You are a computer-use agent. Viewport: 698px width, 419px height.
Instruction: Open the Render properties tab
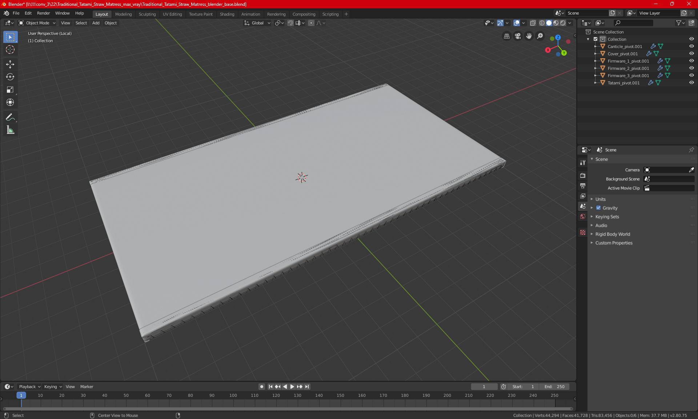(583, 175)
